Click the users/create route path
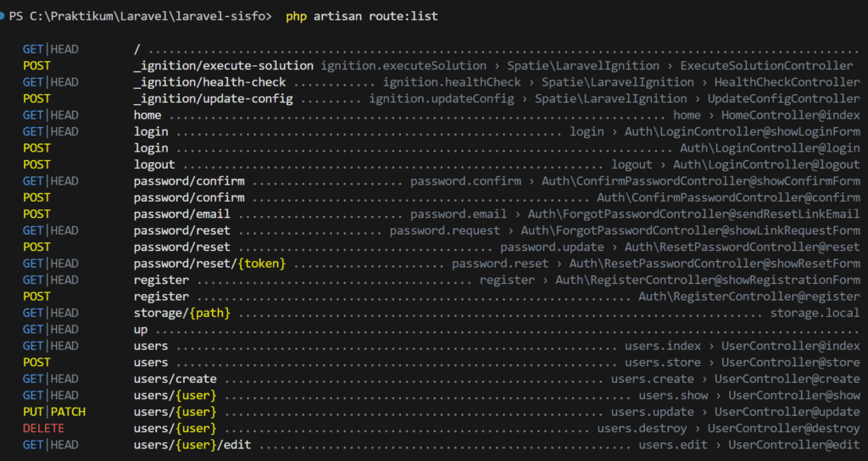Image resolution: width=868 pixels, height=461 pixels. pyautogui.click(x=175, y=379)
